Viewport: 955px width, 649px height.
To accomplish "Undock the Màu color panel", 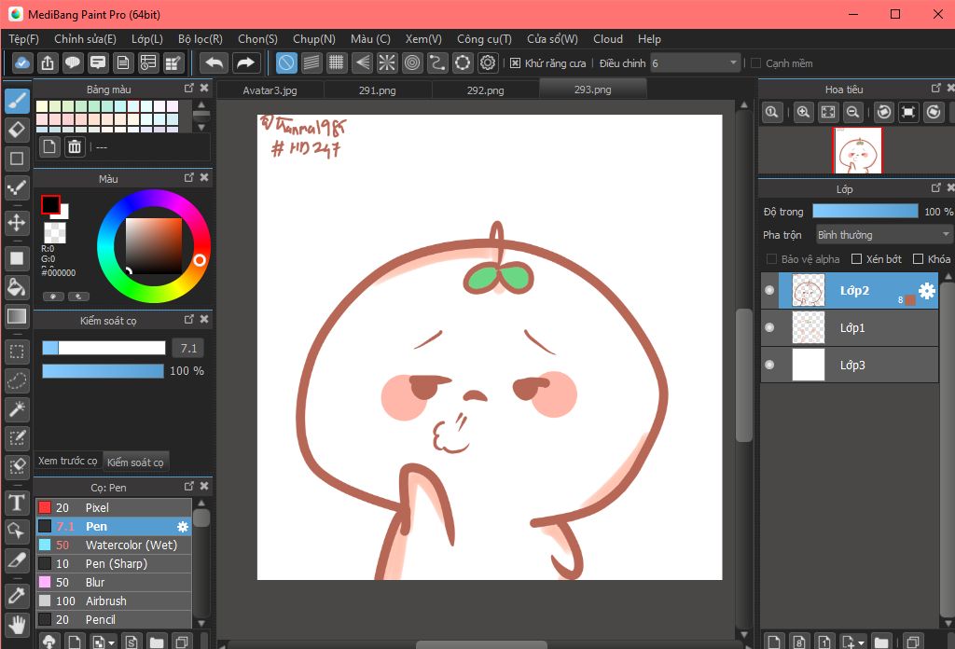I will point(189,177).
